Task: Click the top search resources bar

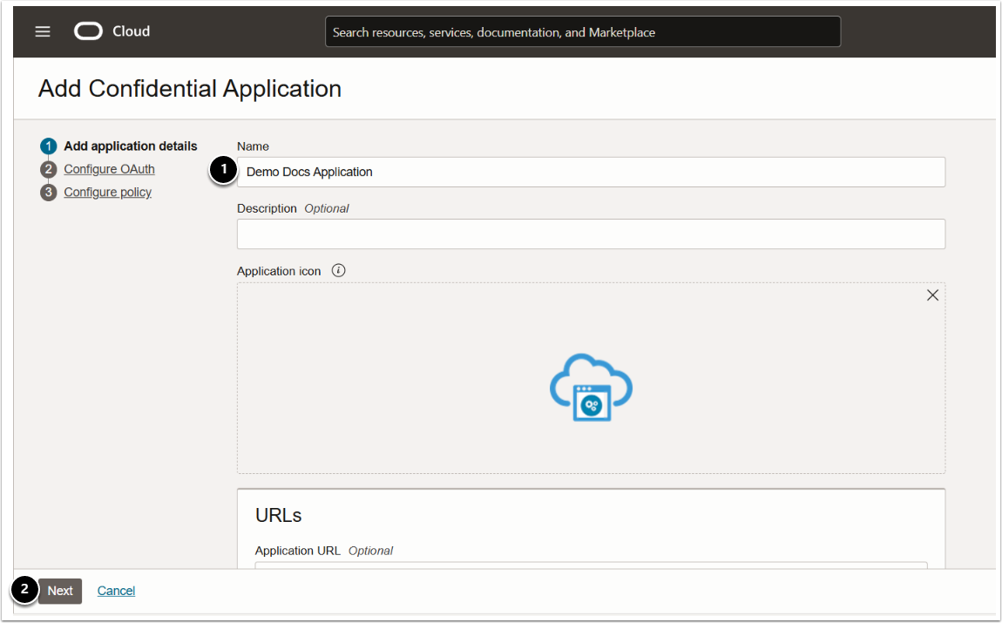Action: tap(582, 32)
